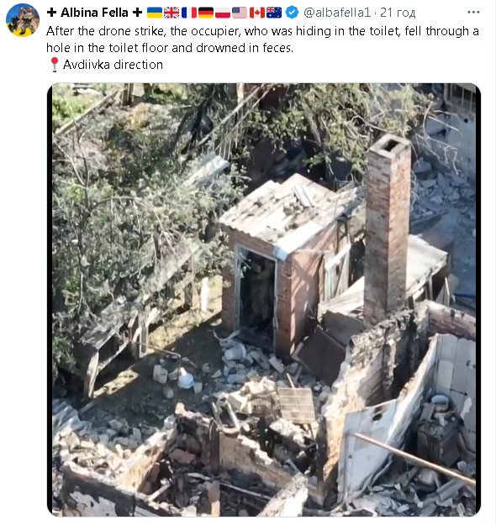Open the Albina Fella profile avatar

pos(23,20)
